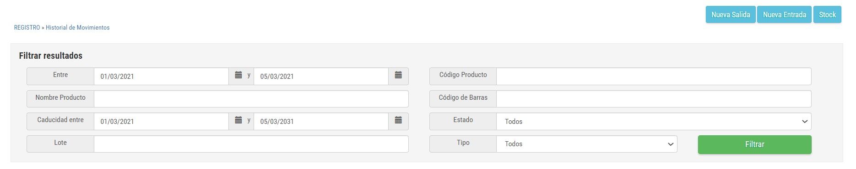Open calendar for Caducidad end date
This screenshot has width=856, height=169.
(398, 121)
